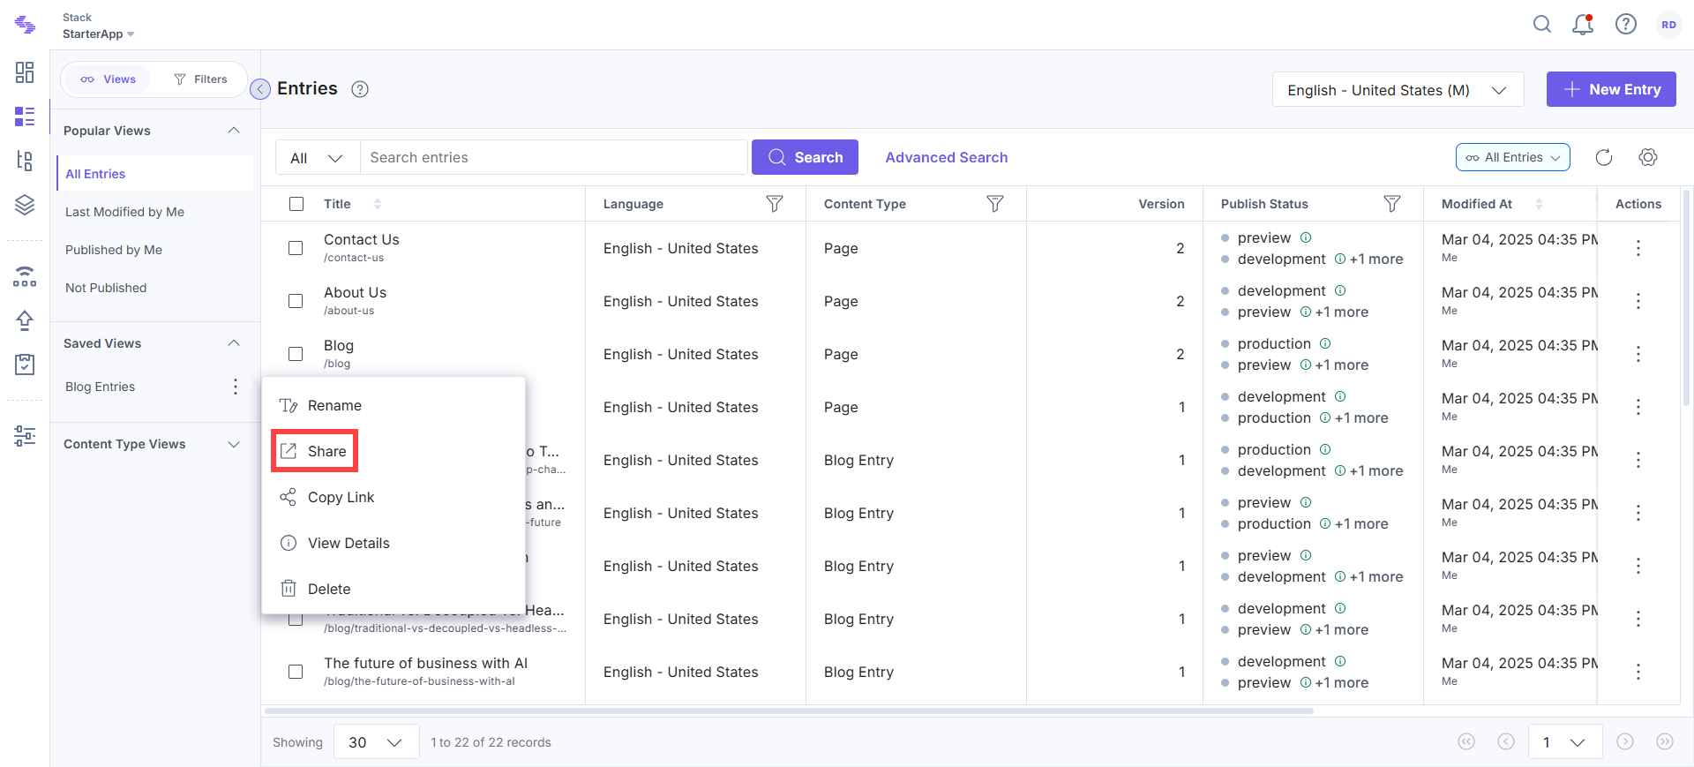Image resolution: width=1694 pixels, height=767 pixels.
Task: Open the About Us entry title
Action: point(355,292)
